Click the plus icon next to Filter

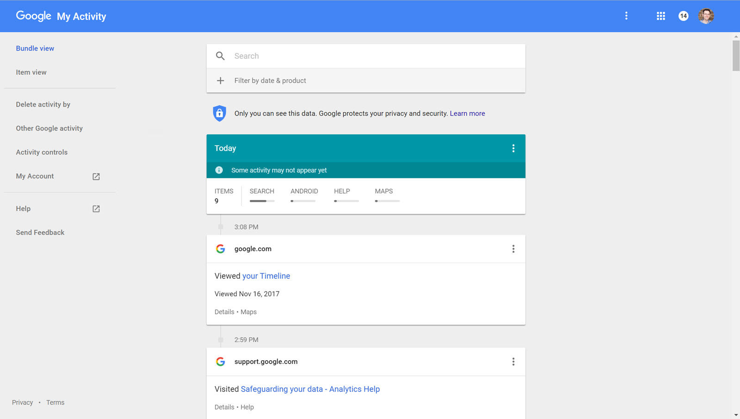coord(221,80)
